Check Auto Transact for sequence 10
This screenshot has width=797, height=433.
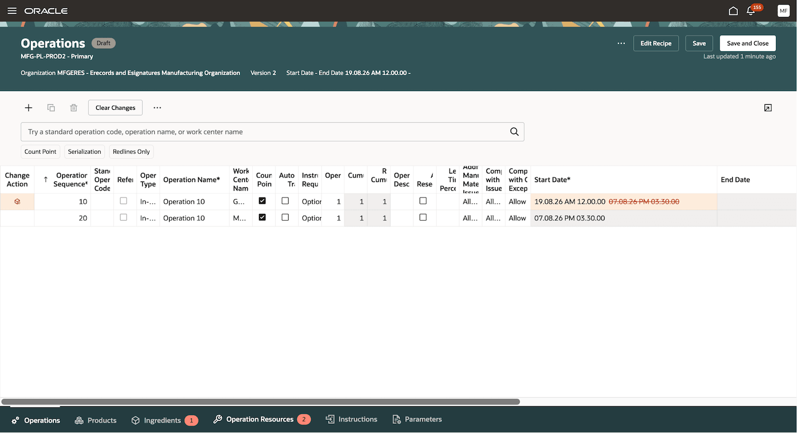coord(285,201)
